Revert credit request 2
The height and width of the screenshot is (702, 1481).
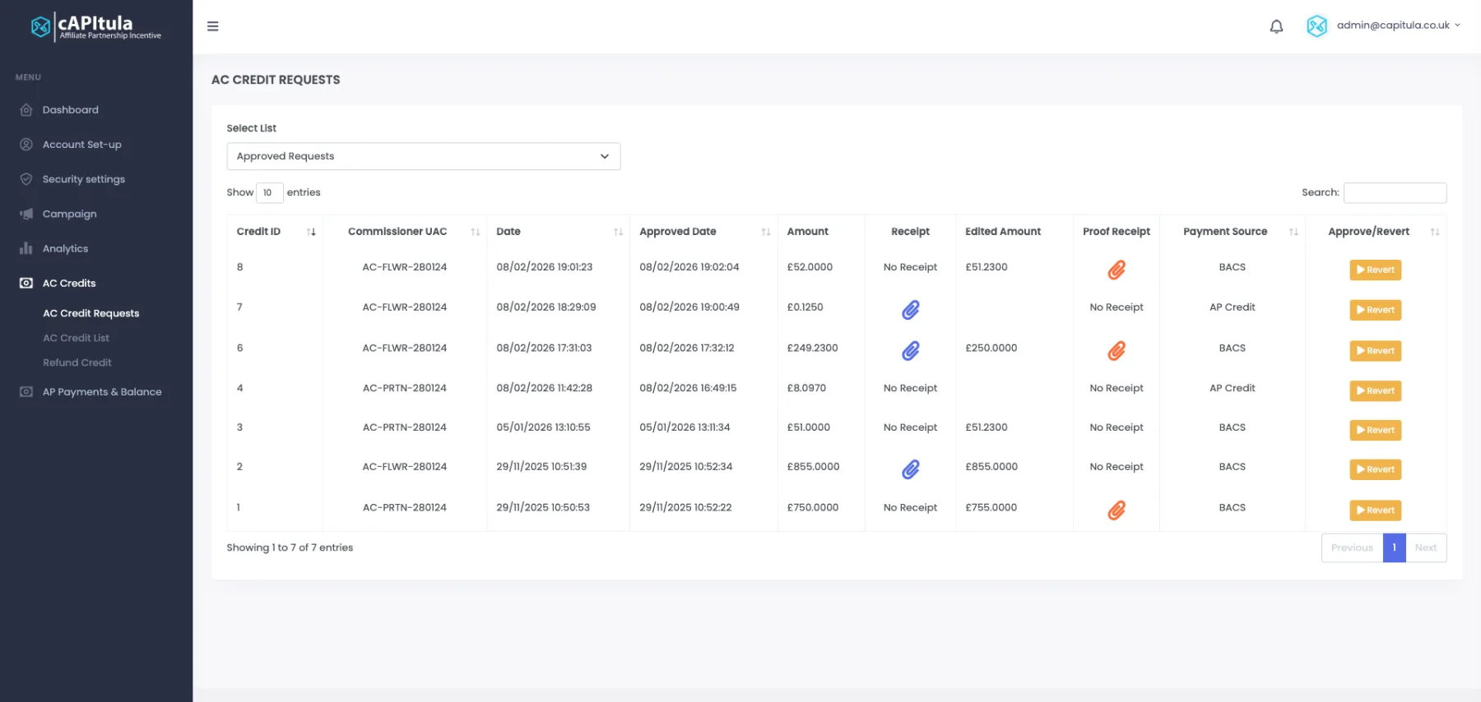[x=1375, y=469]
